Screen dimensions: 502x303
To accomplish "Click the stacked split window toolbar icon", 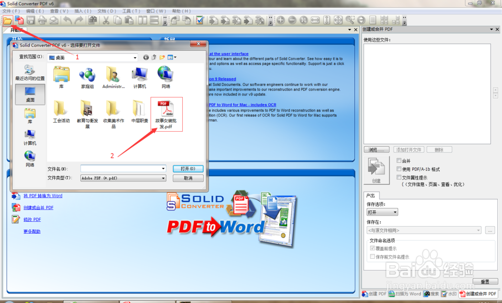I will 154,21.
